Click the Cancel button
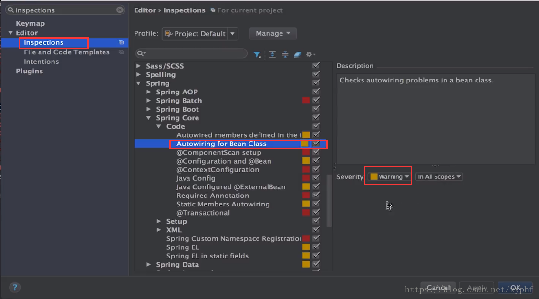This screenshot has height=299, width=539. click(438, 288)
